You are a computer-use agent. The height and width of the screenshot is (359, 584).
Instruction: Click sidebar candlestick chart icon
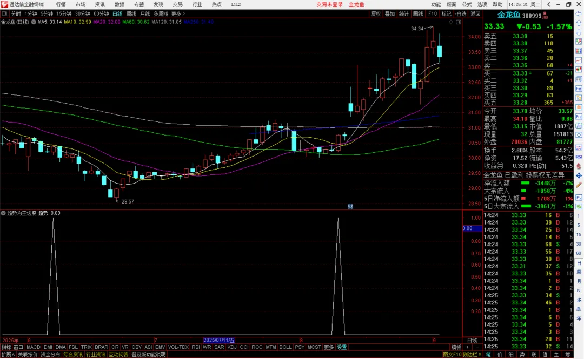pyautogui.click(x=579, y=70)
